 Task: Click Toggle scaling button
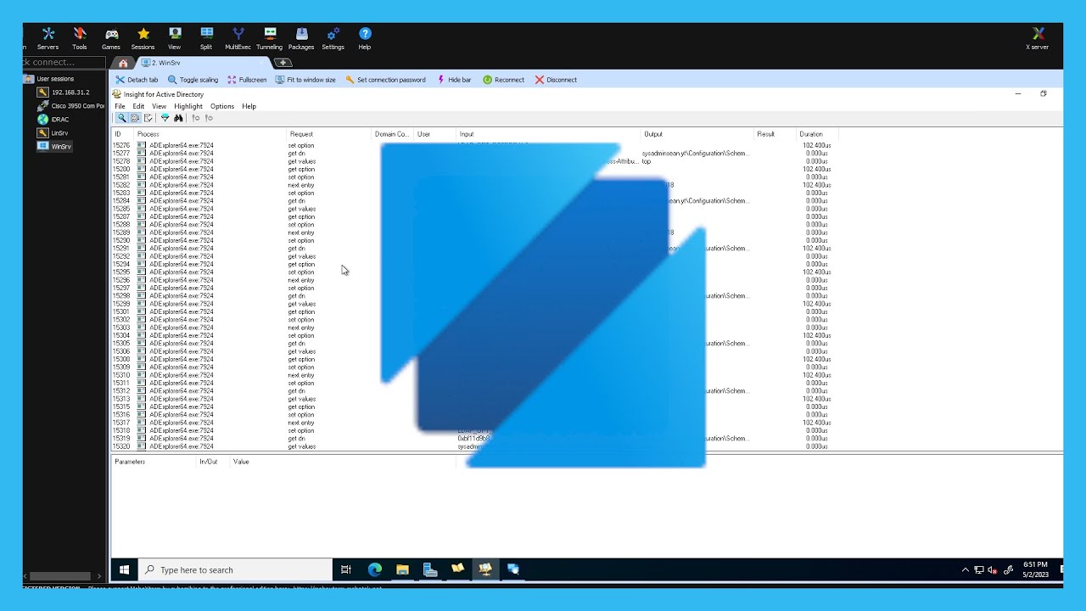[193, 80]
